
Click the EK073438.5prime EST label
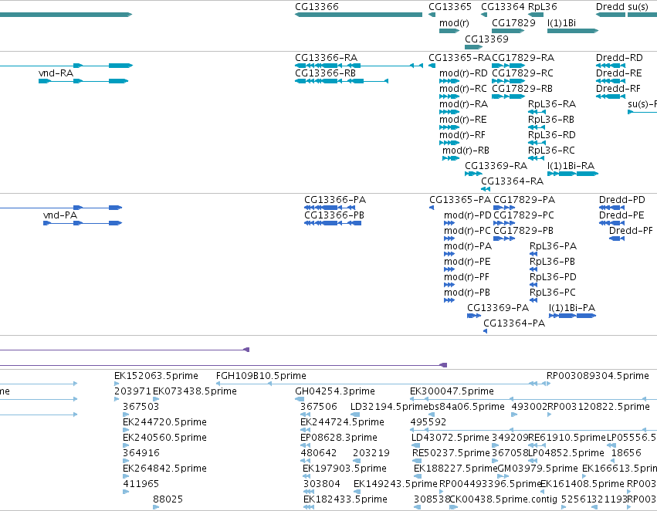(195, 391)
